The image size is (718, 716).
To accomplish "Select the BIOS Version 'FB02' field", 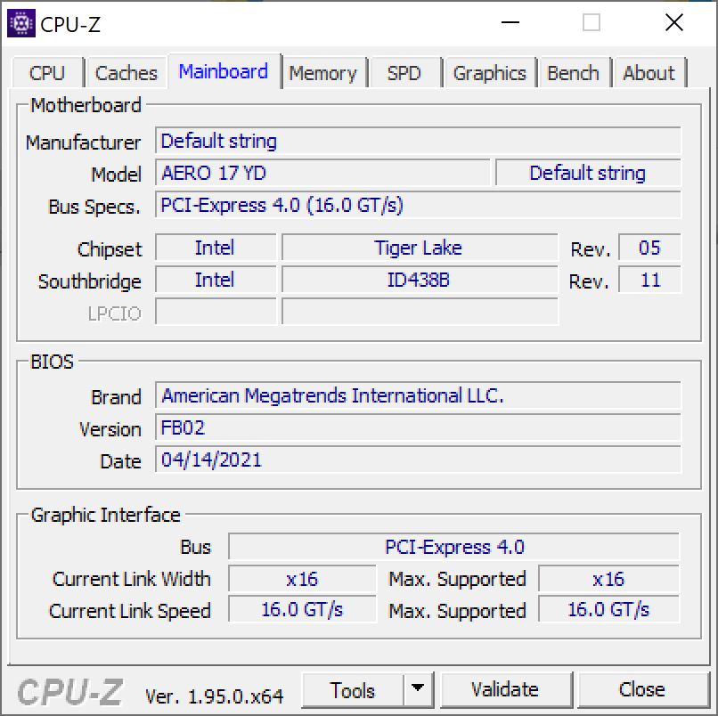I will coord(418,427).
